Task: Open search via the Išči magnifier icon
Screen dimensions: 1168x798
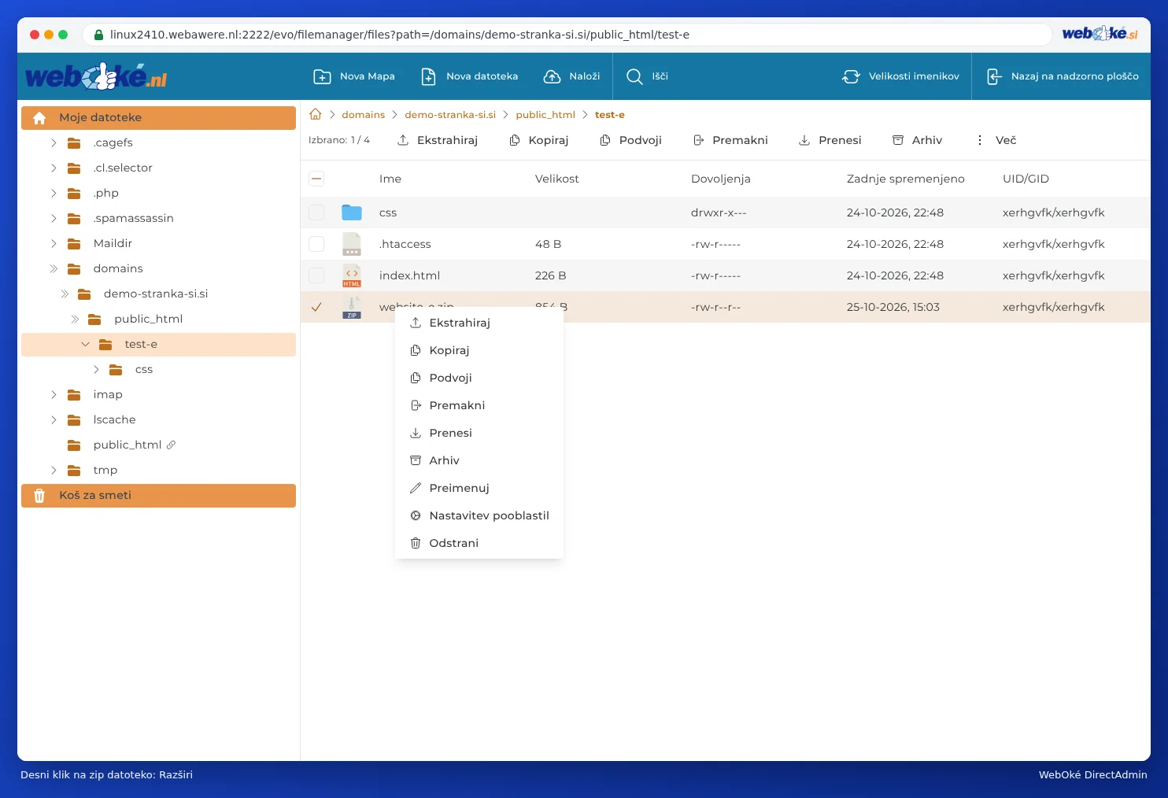Action: (634, 76)
